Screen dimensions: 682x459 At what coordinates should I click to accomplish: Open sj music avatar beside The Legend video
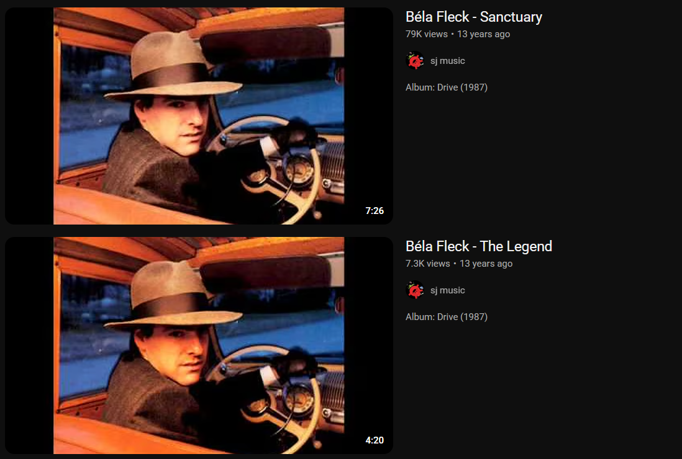click(415, 290)
